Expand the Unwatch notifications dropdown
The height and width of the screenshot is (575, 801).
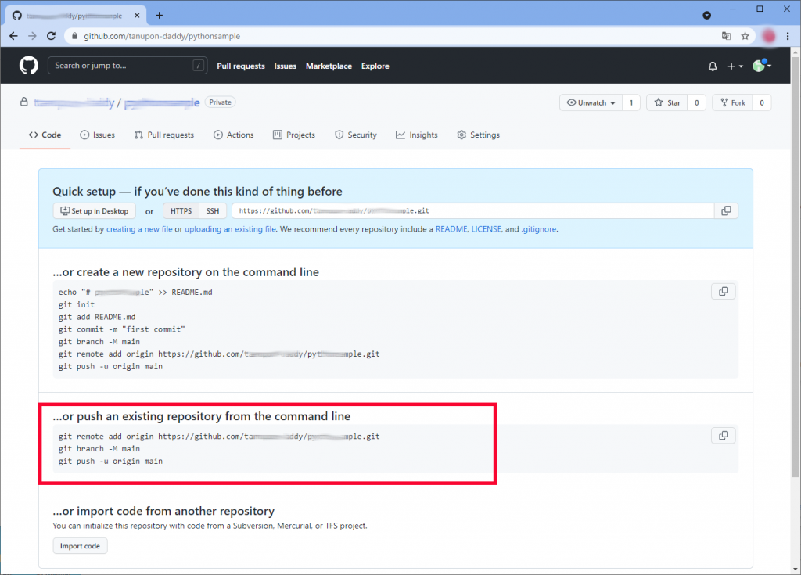(x=591, y=102)
